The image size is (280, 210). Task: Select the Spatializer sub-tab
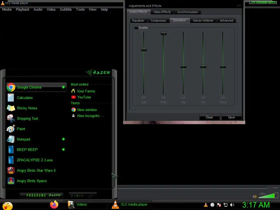(x=179, y=20)
